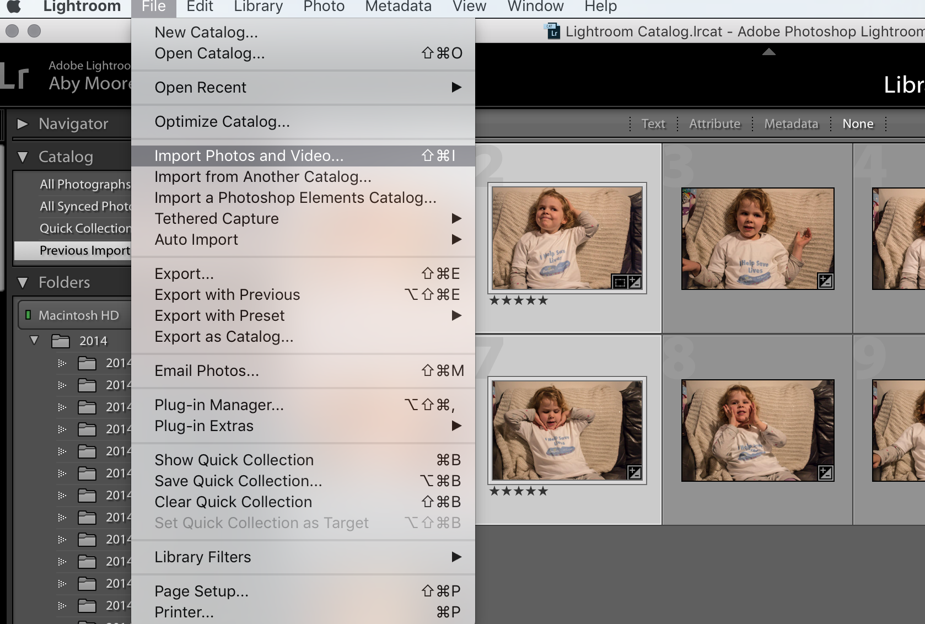925x624 pixels.
Task: Open the Library menu
Action: 259,7
